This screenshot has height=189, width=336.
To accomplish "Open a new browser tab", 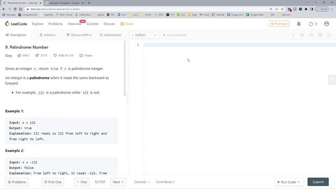I will point(89,3).
